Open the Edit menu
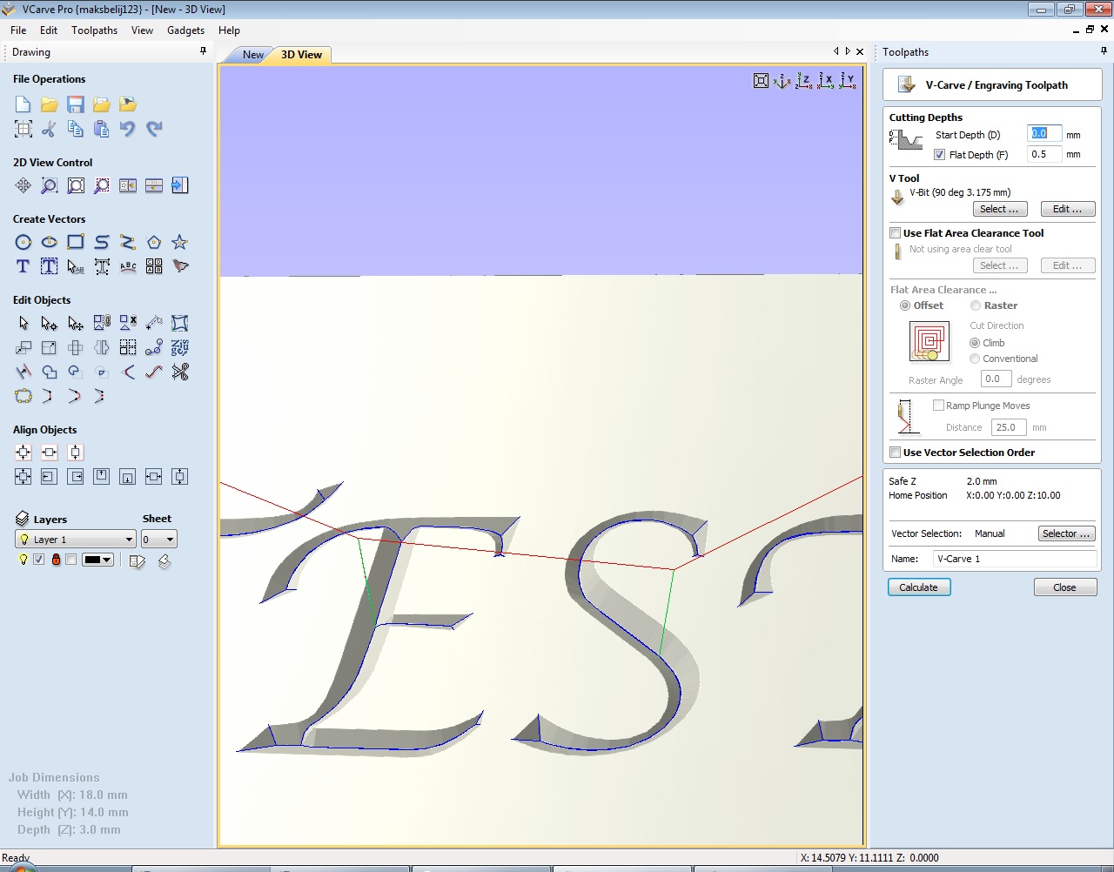 pos(49,30)
